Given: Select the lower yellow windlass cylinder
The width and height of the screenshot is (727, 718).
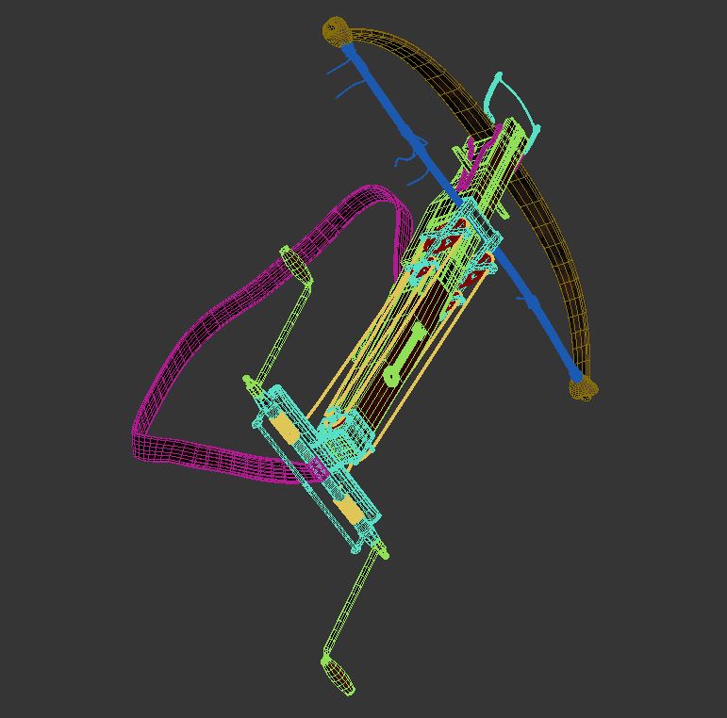Looking at the screenshot, I should (349, 509).
